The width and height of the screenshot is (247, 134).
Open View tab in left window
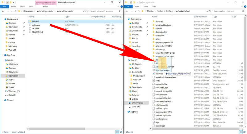click(31, 6)
